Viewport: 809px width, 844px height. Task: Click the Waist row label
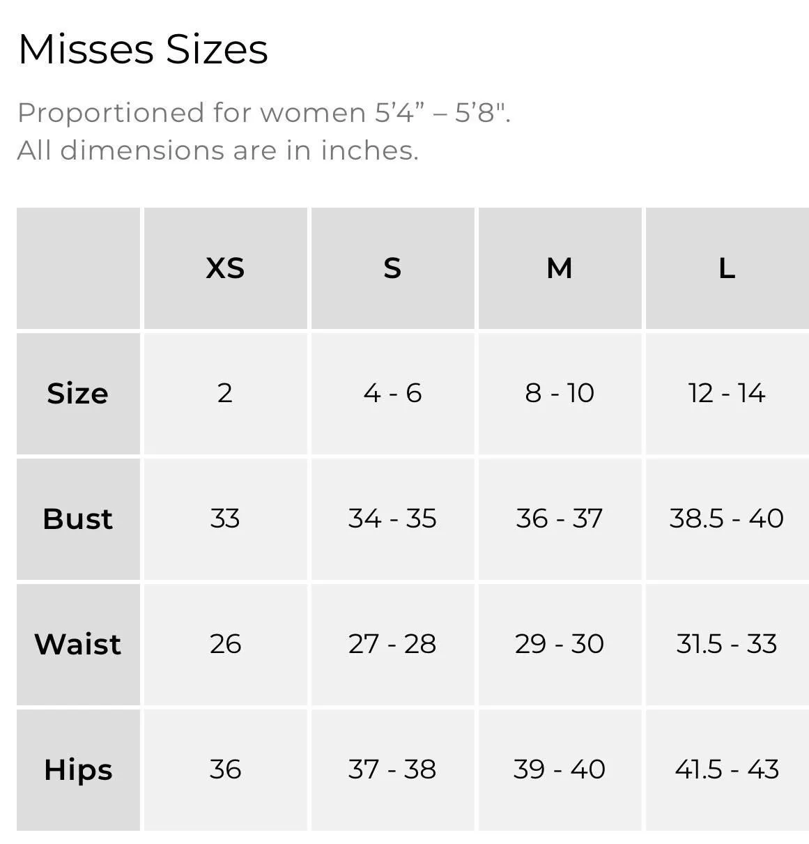pyautogui.click(x=78, y=645)
